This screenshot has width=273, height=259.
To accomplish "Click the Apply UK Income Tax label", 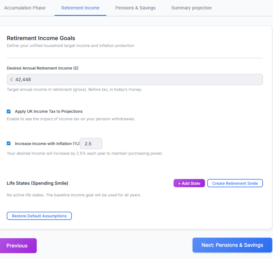I will (x=49, y=111).
